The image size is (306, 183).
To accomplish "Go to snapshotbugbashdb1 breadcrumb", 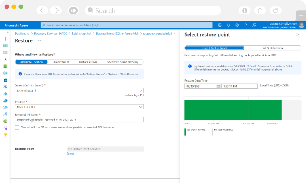I will 158,34.
